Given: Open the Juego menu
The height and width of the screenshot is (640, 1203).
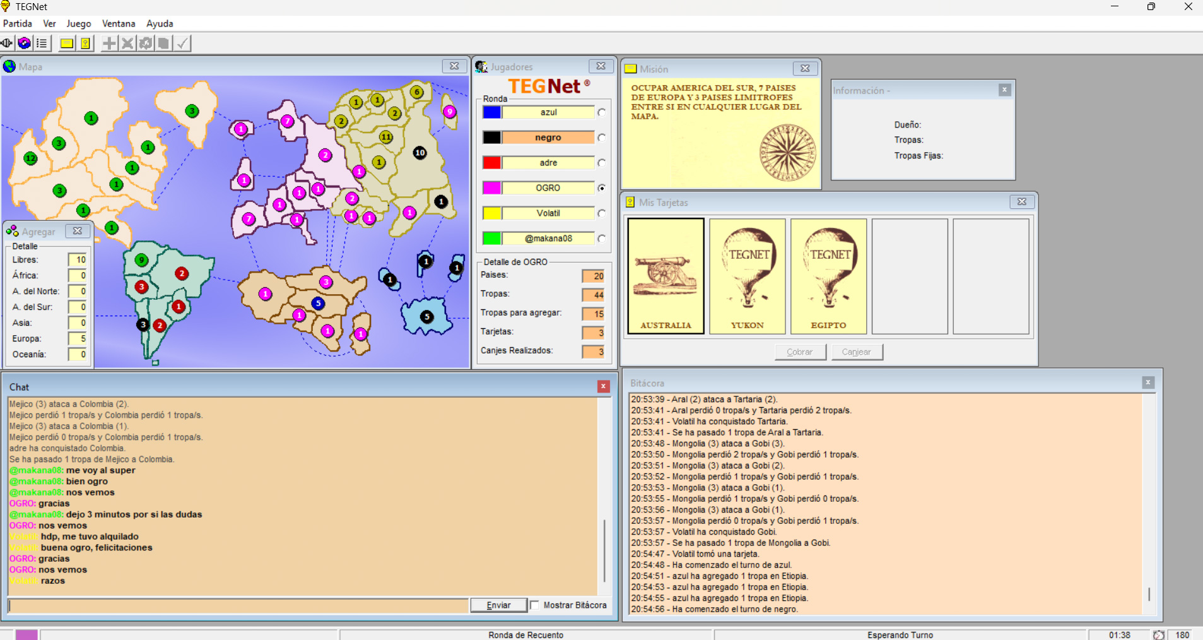Looking at the screenshot, I should pyautogui.click(x=79, y=23).
